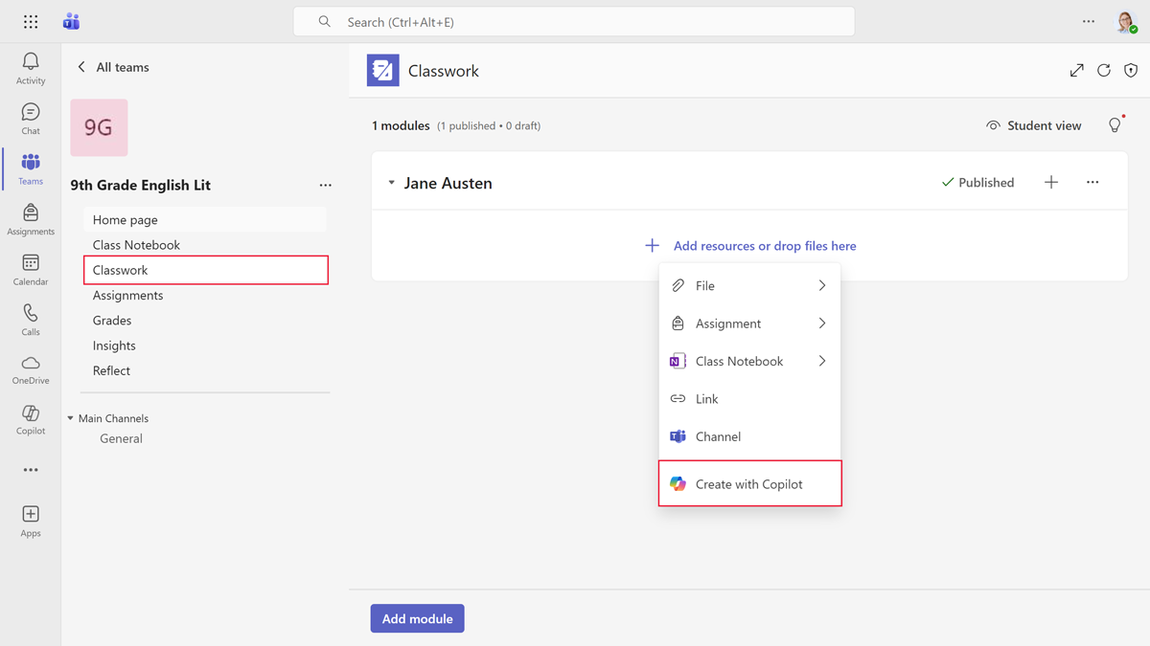This screenshot has height=646, width=1150.
Task: Open Copilot in the sidebar
Action: click(31, 420)
